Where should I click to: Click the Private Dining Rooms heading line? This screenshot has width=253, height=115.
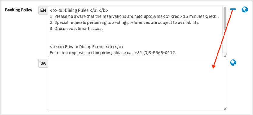point(87,47)
